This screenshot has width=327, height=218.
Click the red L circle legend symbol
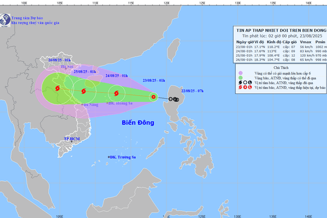tap(250, 87)
